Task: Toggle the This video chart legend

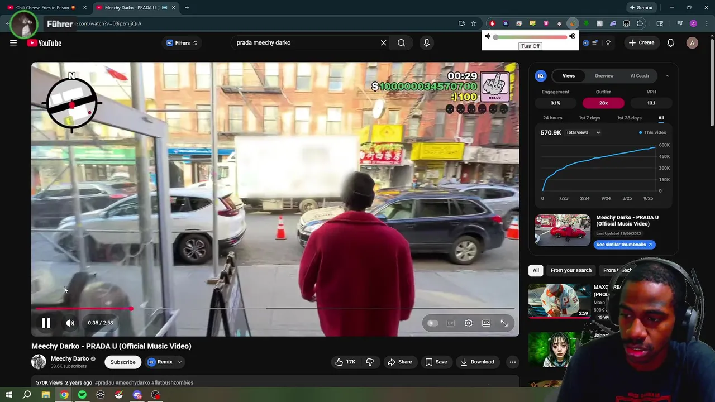Action: click(653, 132)
